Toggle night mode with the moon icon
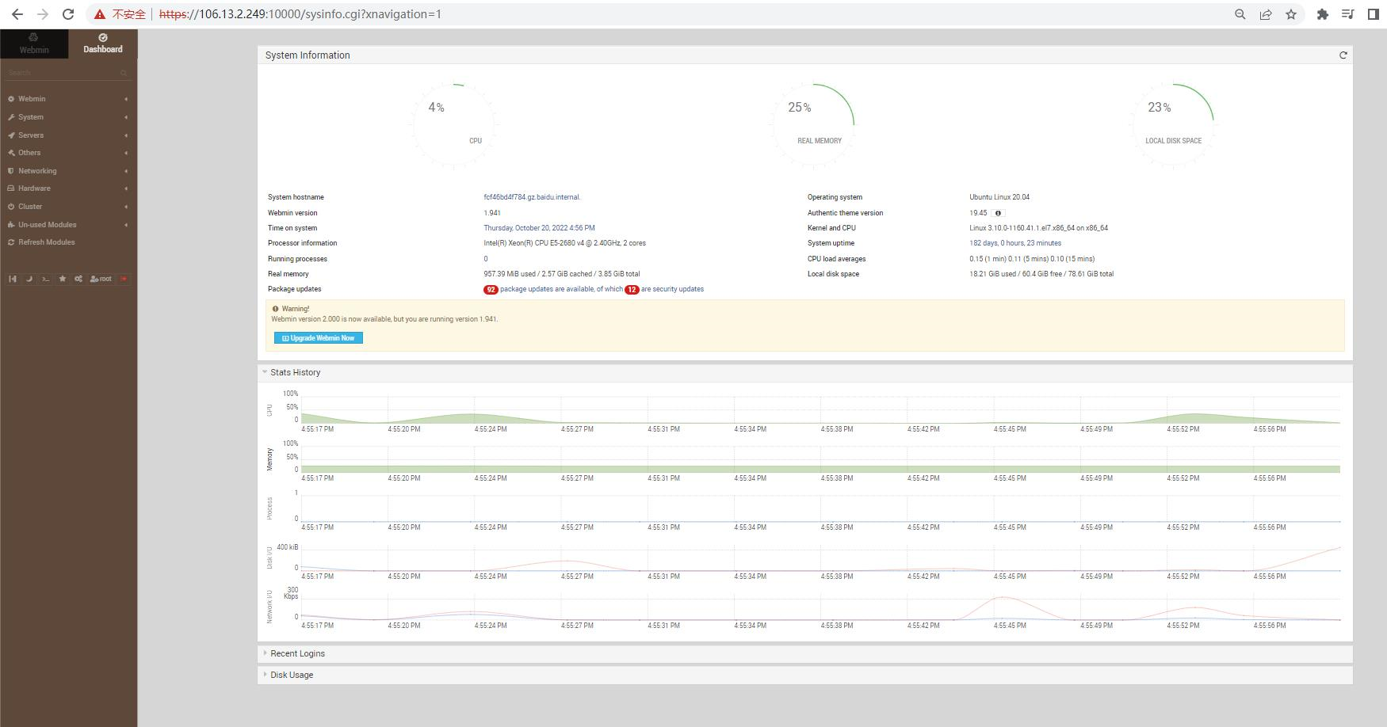 [29, 279]
